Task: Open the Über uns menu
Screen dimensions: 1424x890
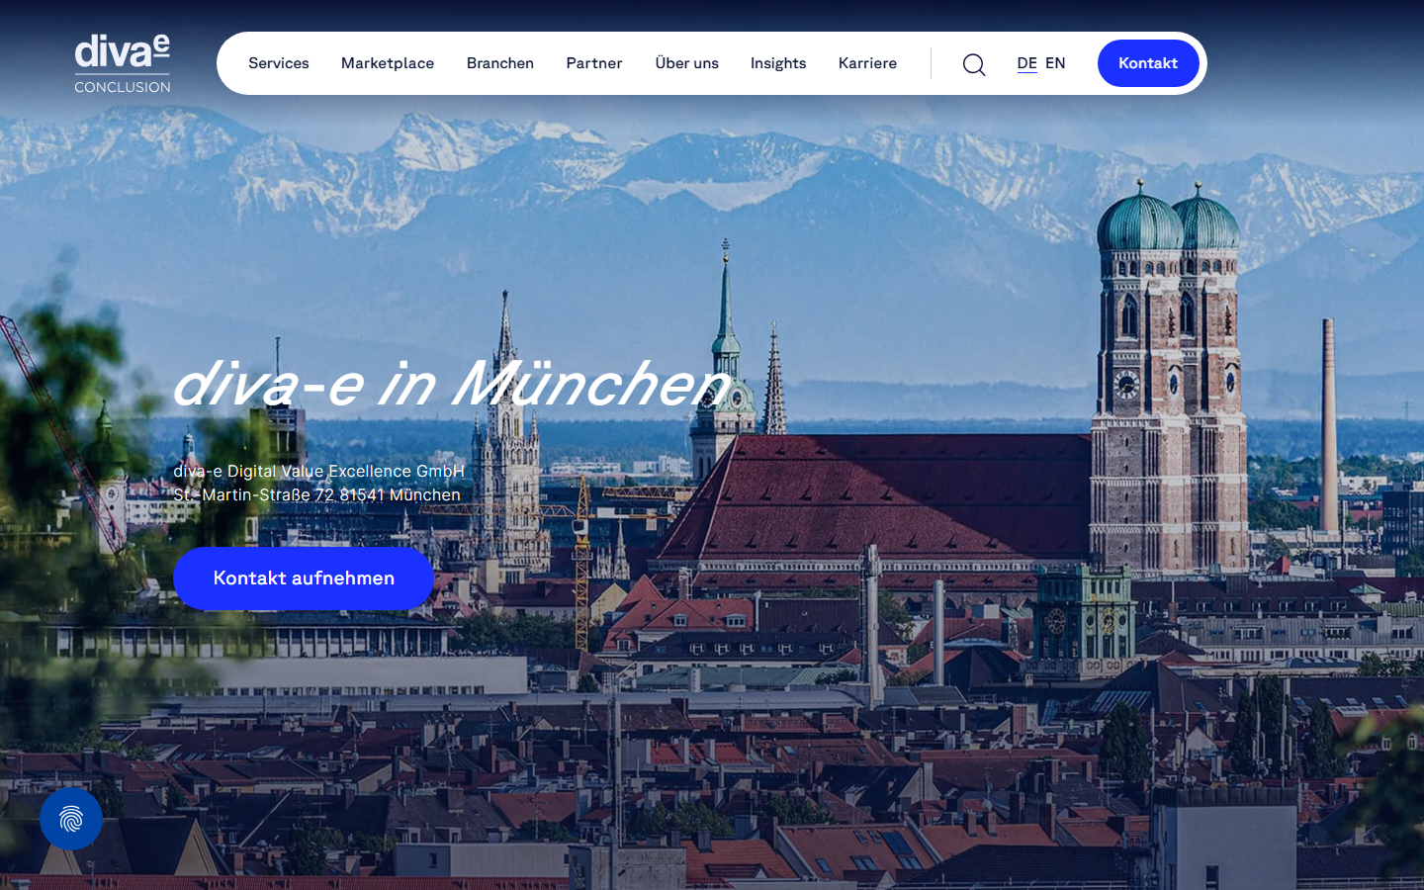Action: 687,63
